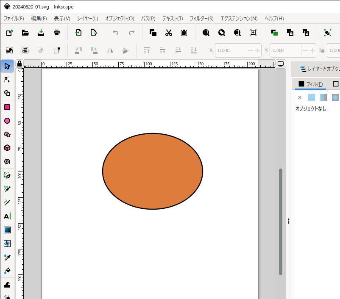Switch to the フィル (Fill) tab
This screenshot has height=299, width=340.
310,84
